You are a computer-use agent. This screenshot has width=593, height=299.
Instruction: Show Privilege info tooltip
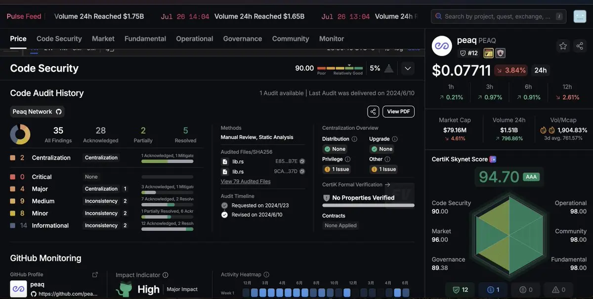pyautogui.click(x=347, y=159)
